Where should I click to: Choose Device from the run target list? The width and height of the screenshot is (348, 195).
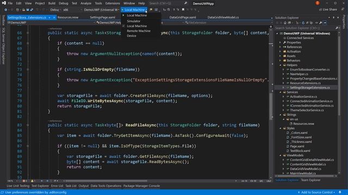coord(132,36)
